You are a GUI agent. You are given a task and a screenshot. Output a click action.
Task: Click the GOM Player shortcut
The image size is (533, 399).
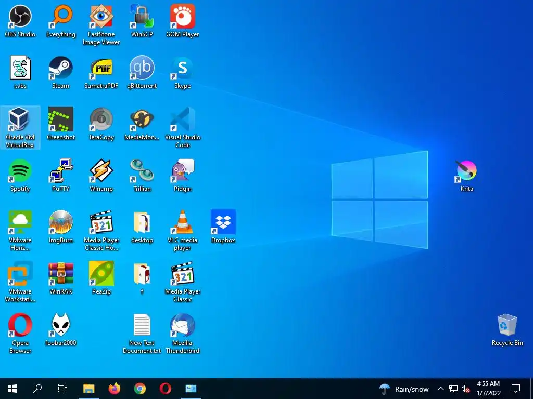coord(183,21)
